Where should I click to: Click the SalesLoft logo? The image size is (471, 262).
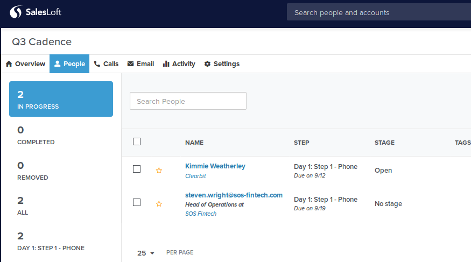pyautogui.click(x=36, y=12)
